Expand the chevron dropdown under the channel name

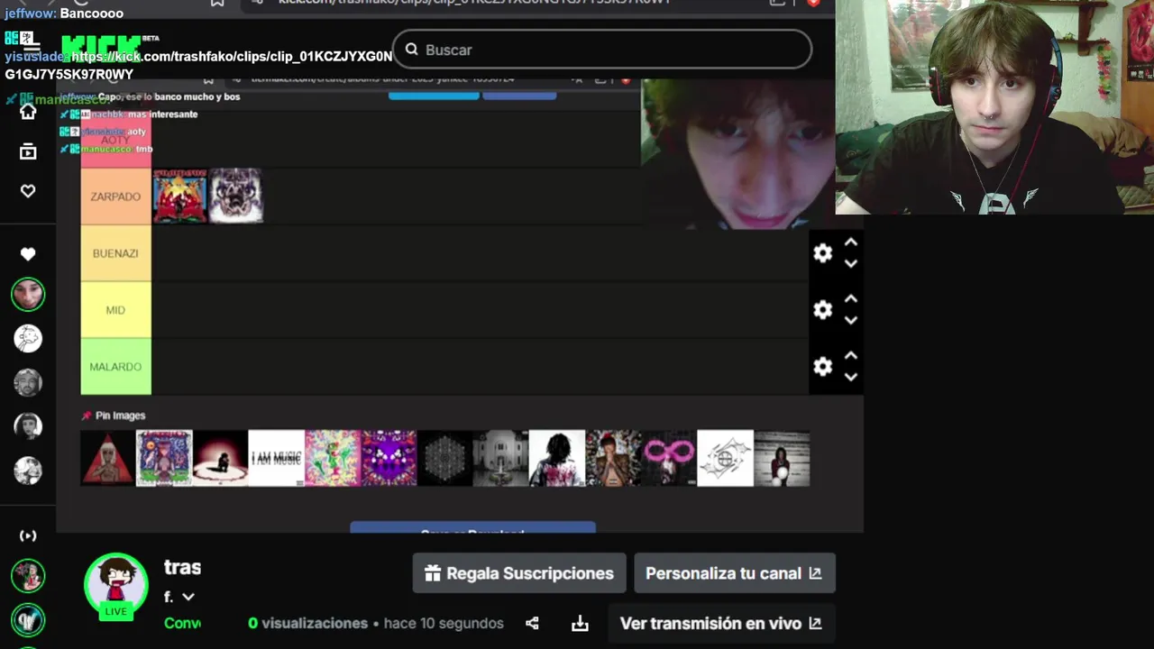coord(188,597)
